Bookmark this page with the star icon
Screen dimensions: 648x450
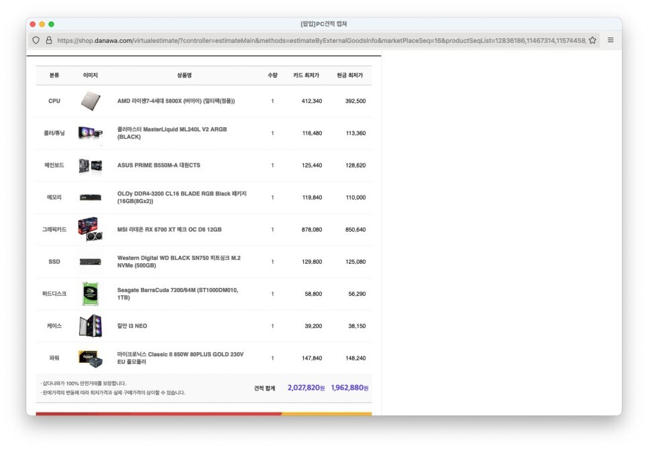(x=592, y=40)
